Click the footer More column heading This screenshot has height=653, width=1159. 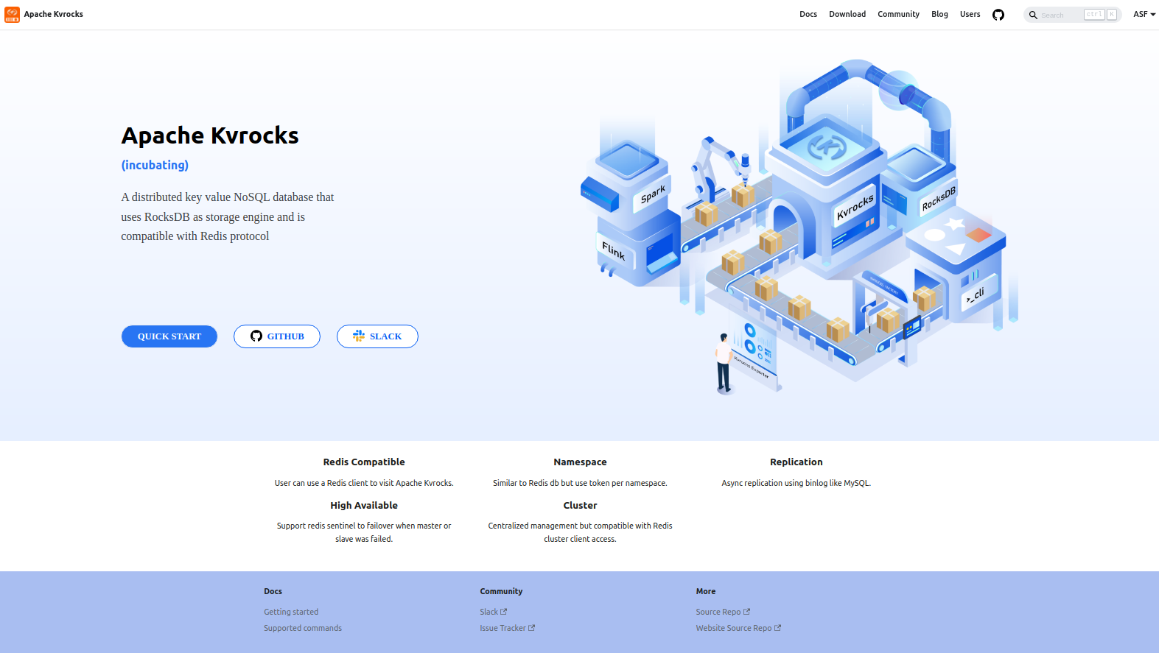coord(706,591)
